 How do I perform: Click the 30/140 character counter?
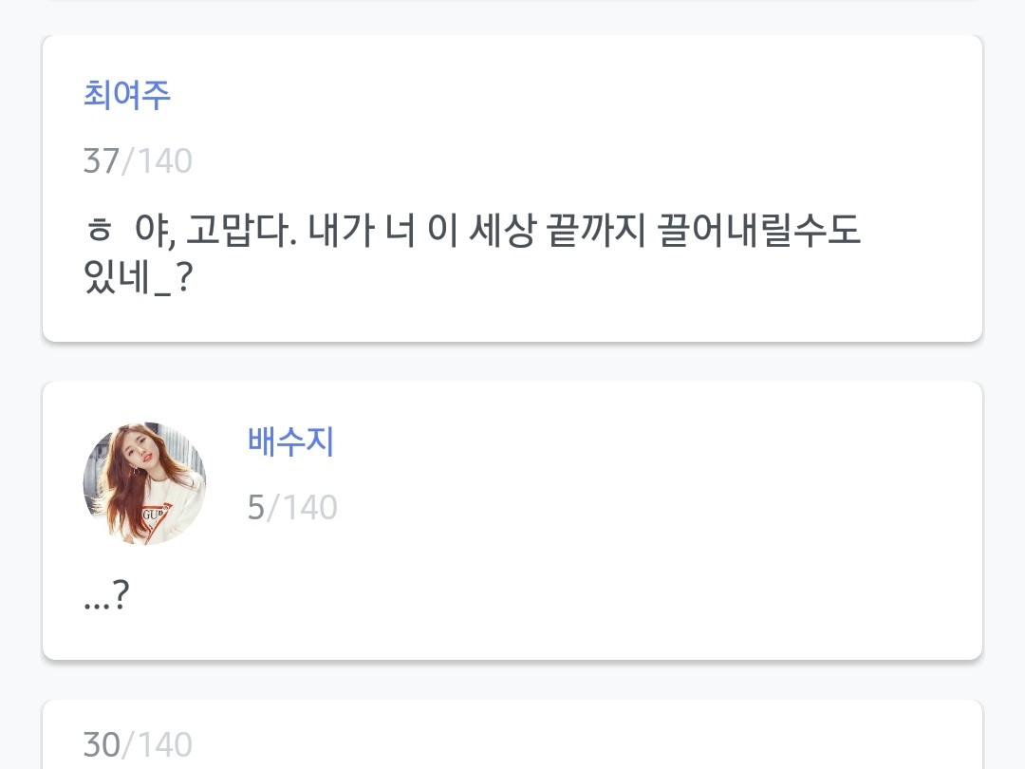click(138, 744)
